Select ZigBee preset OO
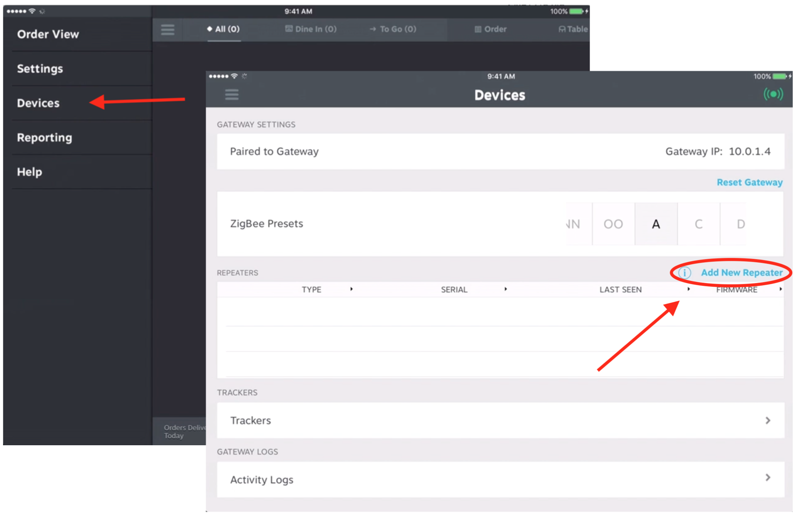 (x=613, y=224)
